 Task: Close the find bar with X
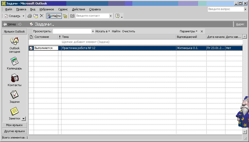tap(202, 32)
